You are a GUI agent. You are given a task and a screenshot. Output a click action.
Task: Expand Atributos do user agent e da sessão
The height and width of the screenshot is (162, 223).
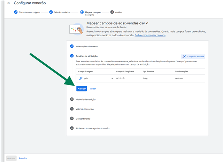click(x=93, y=129)
